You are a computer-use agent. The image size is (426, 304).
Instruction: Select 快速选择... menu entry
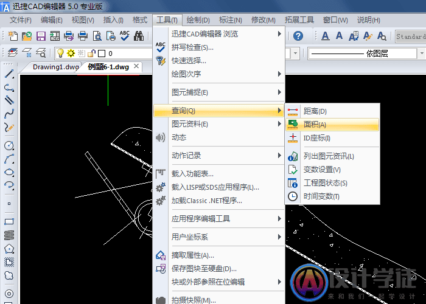coord(218,61)
